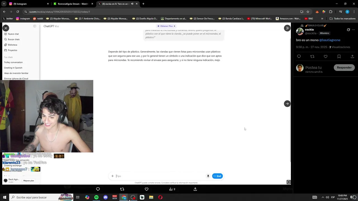Click the share icon in the tweet sidebar
Screen dimensions: 358x201
352,56
